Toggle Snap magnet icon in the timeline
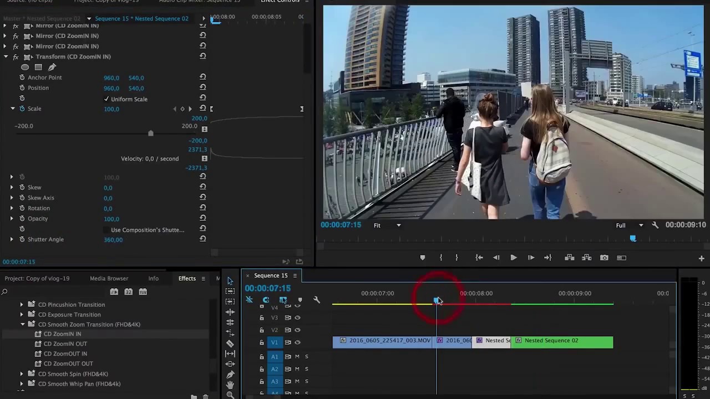 click(266, 300)
